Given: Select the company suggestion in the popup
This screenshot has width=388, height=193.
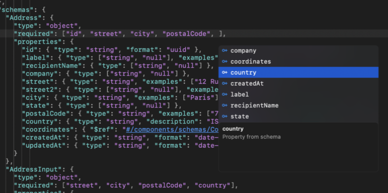Looking at the screenshot, I should 243,50.
